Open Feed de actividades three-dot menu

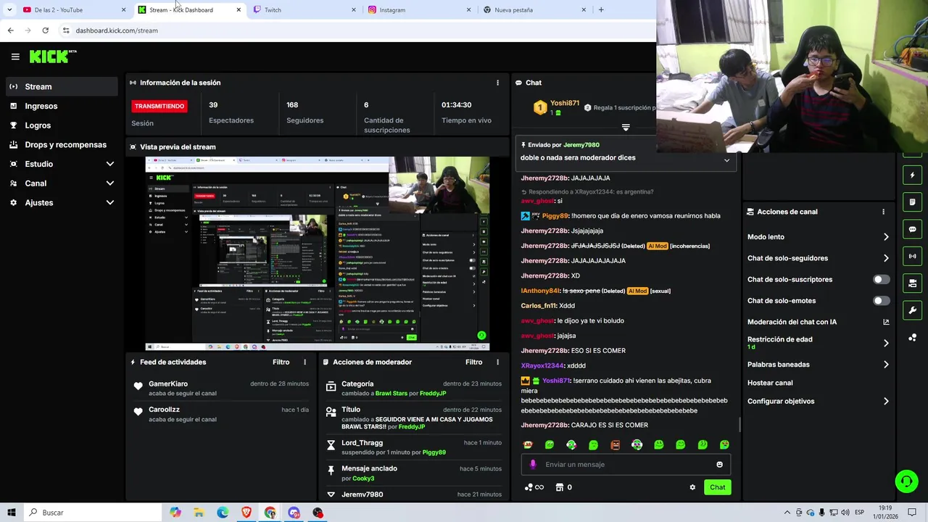click(304, 362)
